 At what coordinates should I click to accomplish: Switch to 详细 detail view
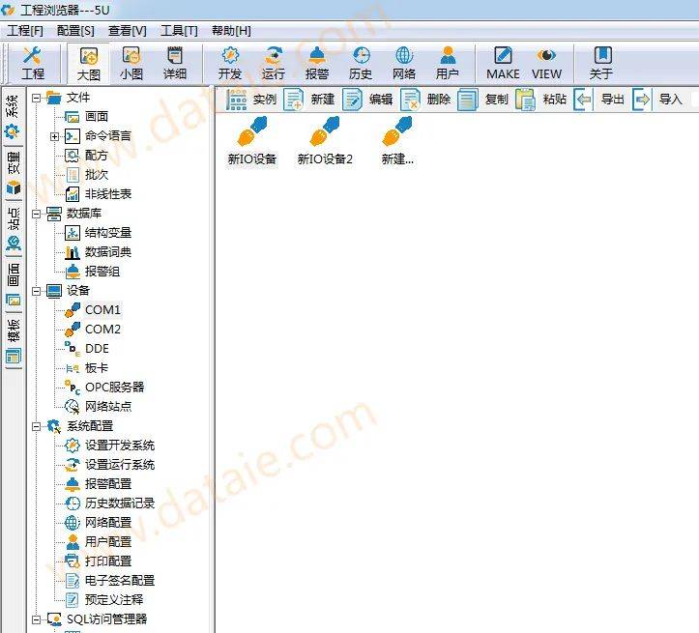[x=174, y=63]
